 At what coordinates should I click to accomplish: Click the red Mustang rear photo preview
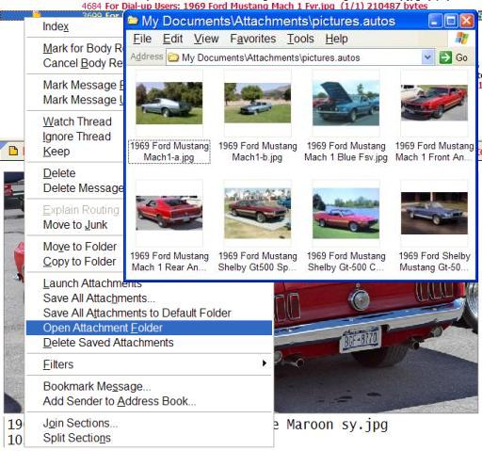(x=376, y=347)
